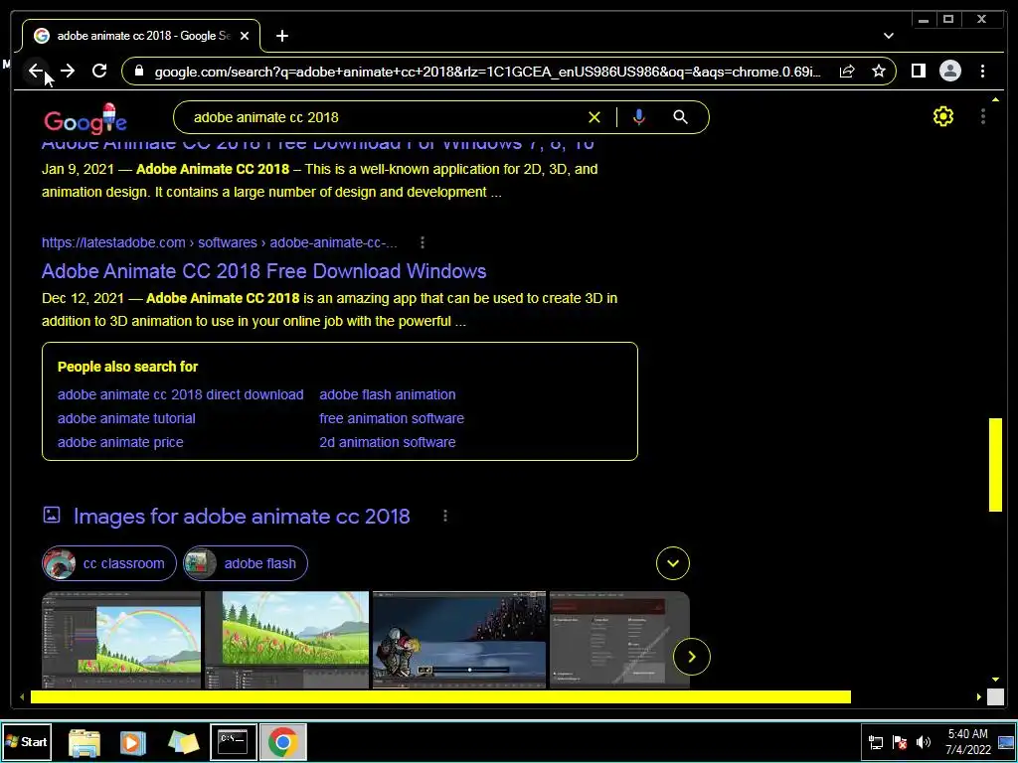Go back using the browser back arrow
1018x763 pixels.
pyautogui.click(x=36, y=71)
